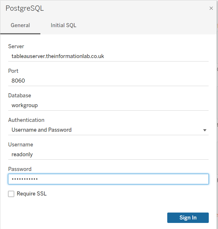Click the Require SSL label text

pos(32,194)
